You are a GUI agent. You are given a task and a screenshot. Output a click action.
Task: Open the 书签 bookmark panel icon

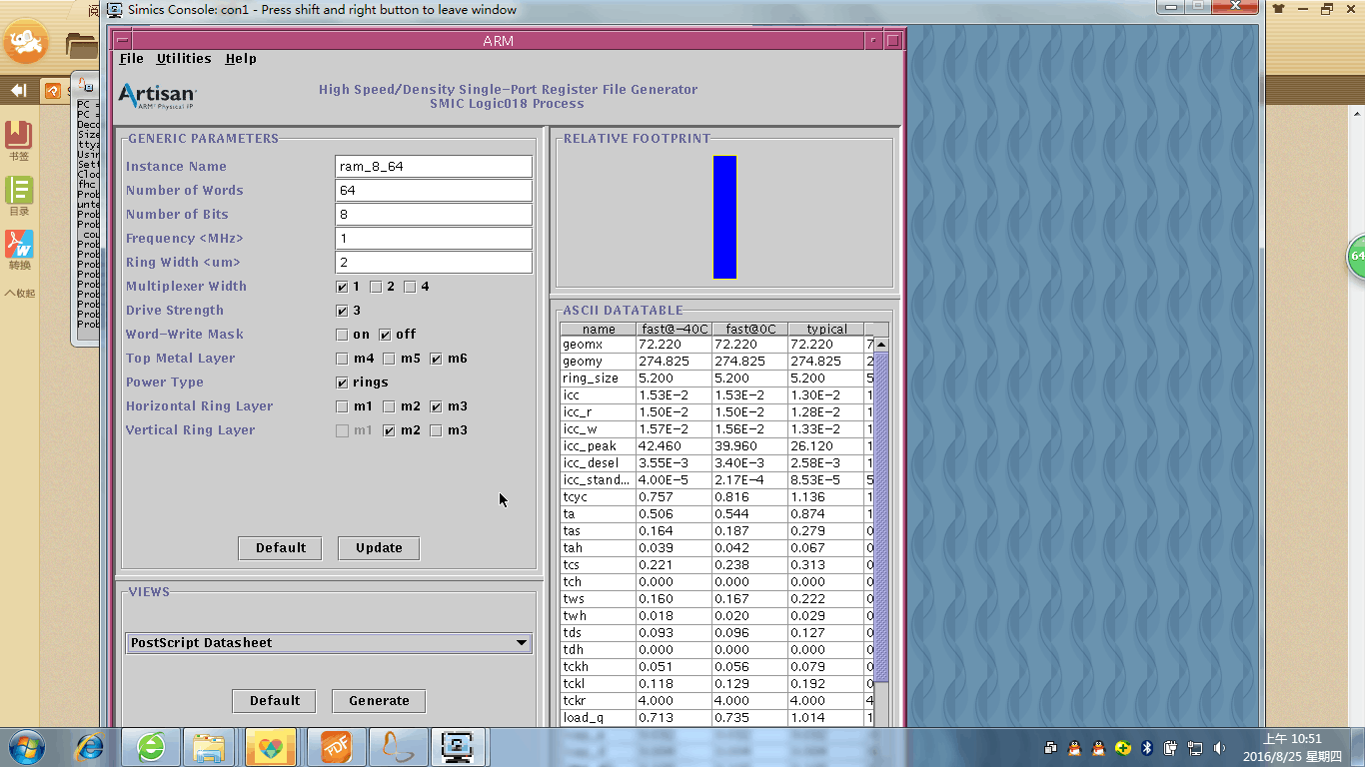coord(20,134)
